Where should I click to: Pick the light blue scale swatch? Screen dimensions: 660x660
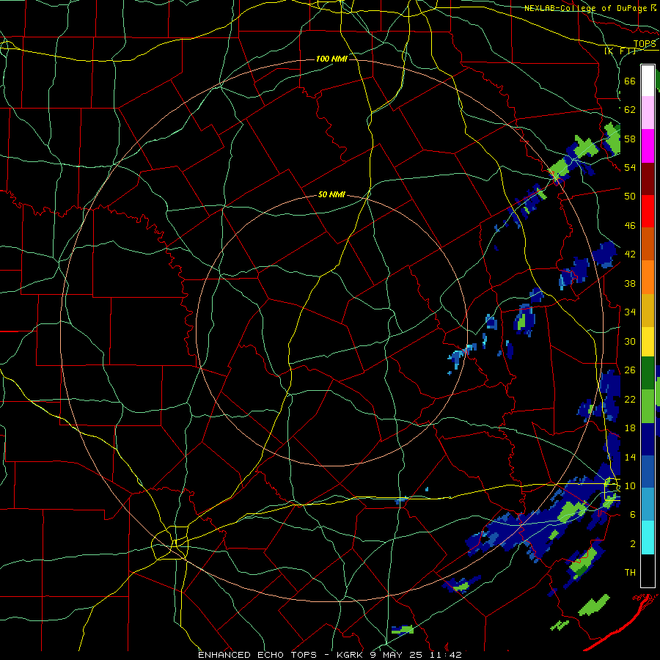click(x=648, y=505)
